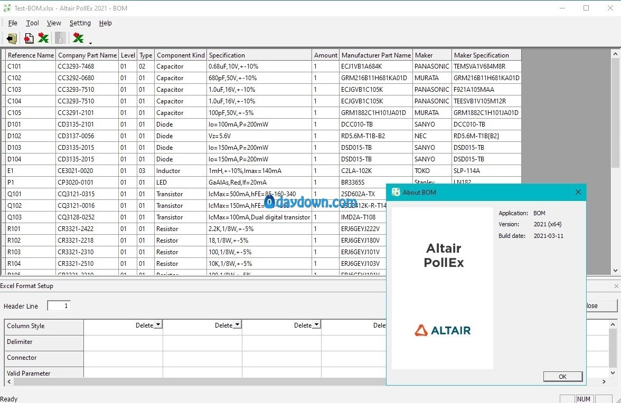Select the D102 reference cell
Viewport: 621px width, 403px height.
[31, 136]
